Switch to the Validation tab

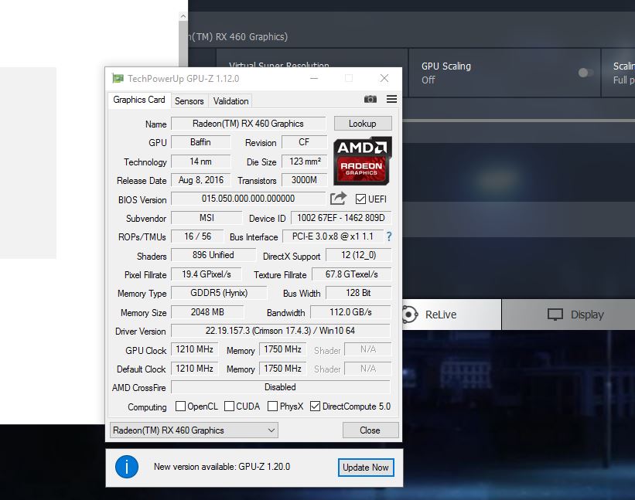tap(230, 101)
